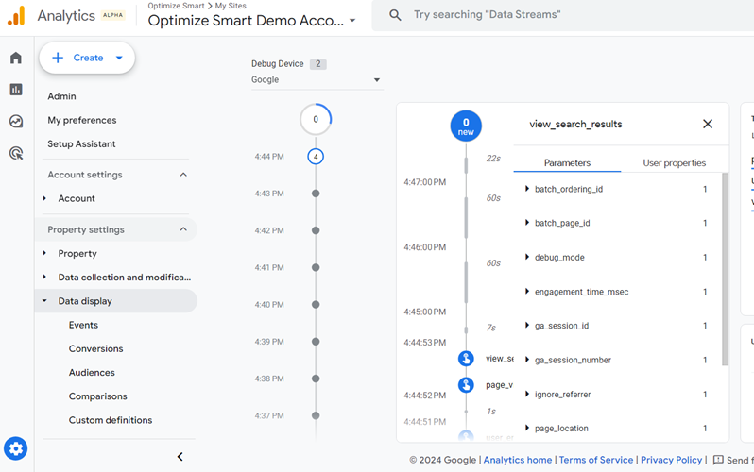This screenshot has width=754, height=472.
Task: Select the 4:41 PM timeline dot
Action: (x=316, y=267)
